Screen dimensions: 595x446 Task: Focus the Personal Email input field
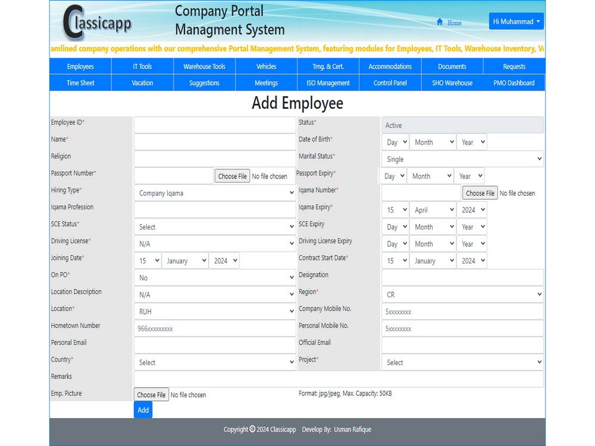point(215,345)
